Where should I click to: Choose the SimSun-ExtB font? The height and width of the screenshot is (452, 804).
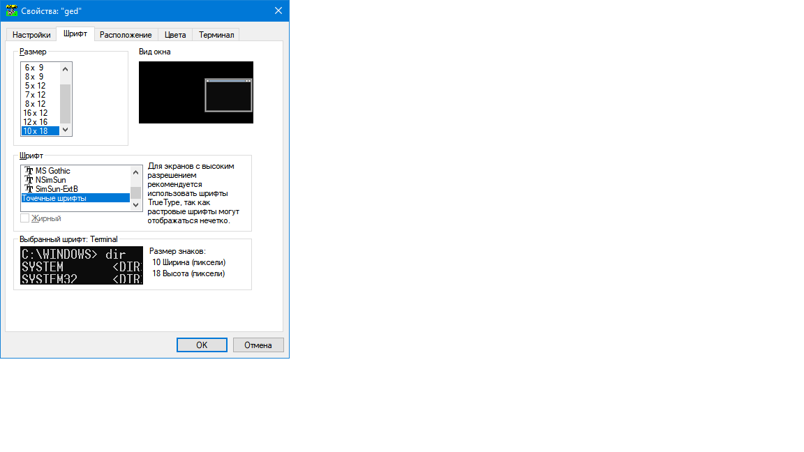tap(75, 189)
